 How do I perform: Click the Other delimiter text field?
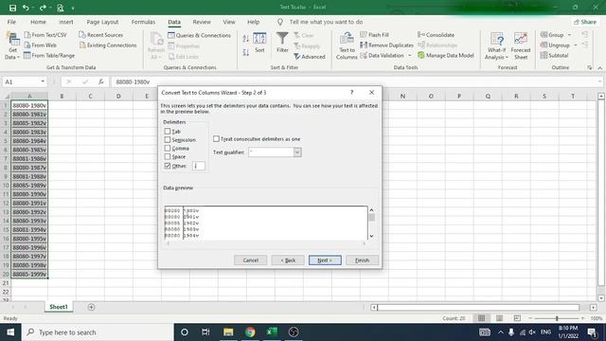(199, 166)
